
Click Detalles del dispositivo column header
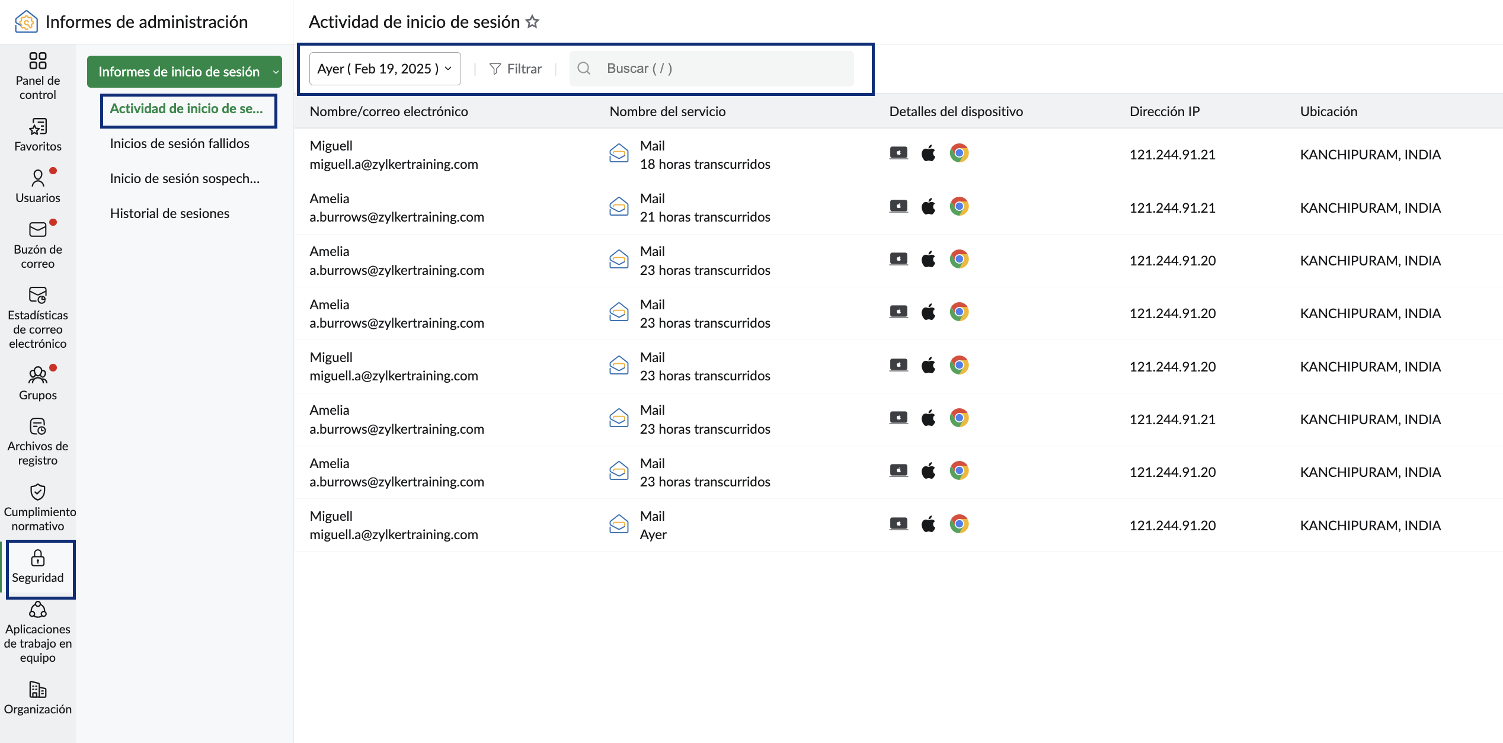(956, 111)
